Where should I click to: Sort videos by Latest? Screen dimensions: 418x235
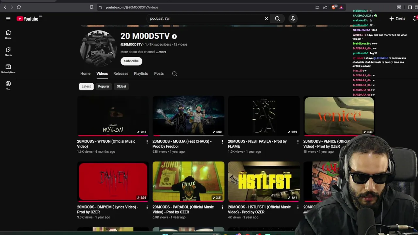86,86
